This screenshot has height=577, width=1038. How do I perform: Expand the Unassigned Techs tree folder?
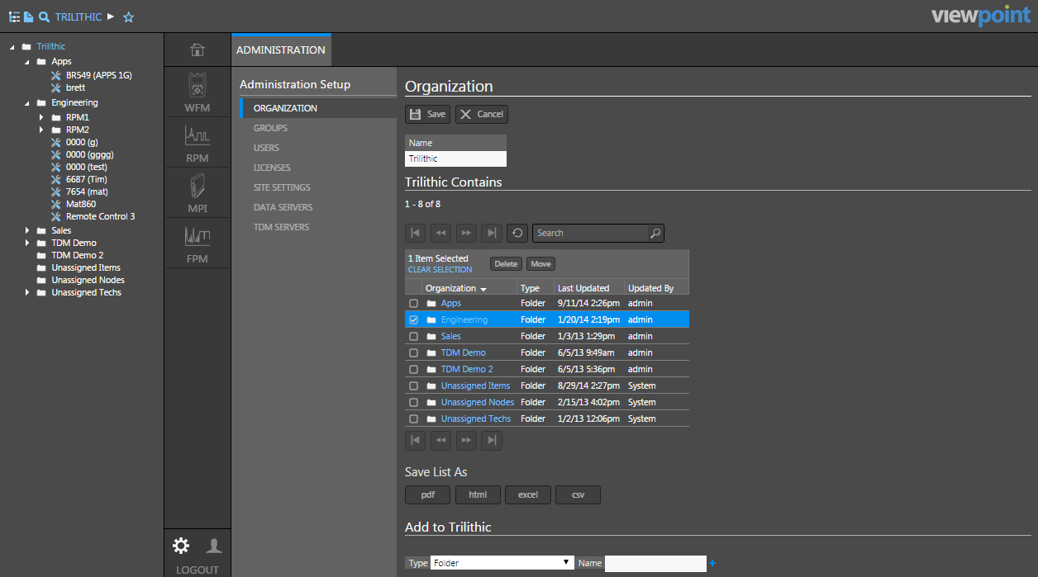[x=27, y=292]
